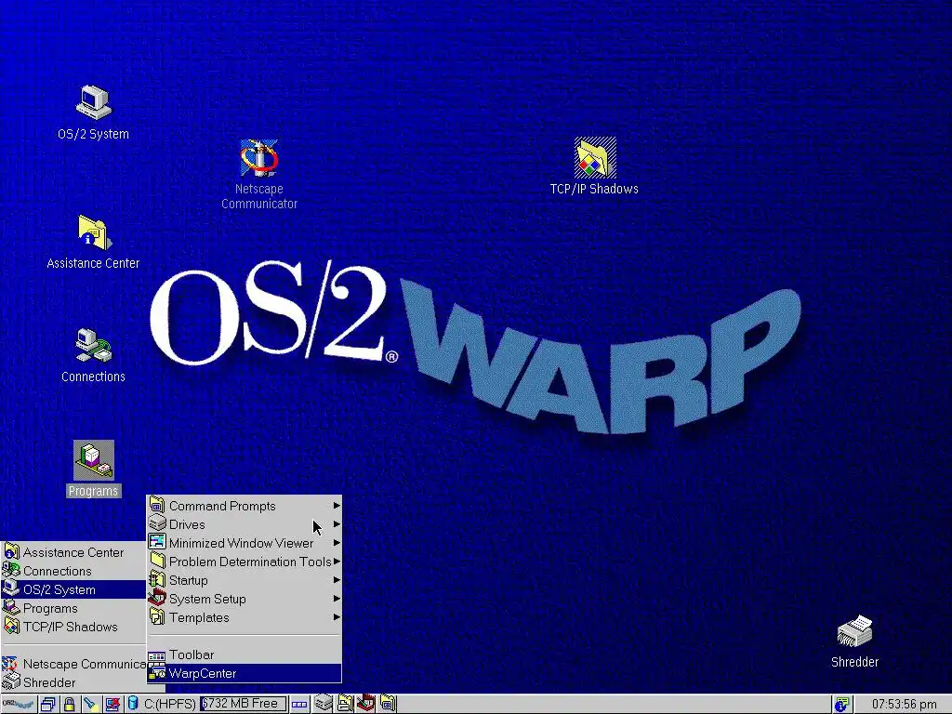Expand the Command Prompts submenu arrow
The image size is (952, 714).
coord(337,505)
